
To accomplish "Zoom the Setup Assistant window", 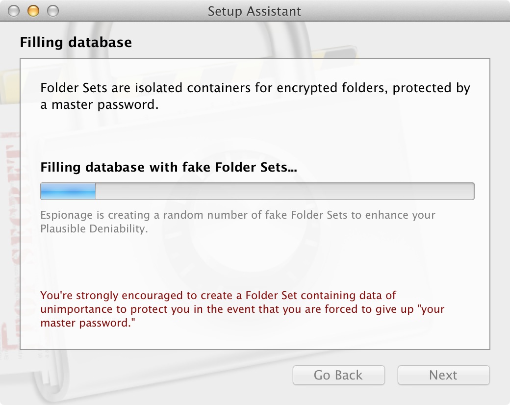I will pos(52,11).
